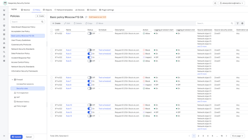Switch to the Devices tab

pos(80,10)
